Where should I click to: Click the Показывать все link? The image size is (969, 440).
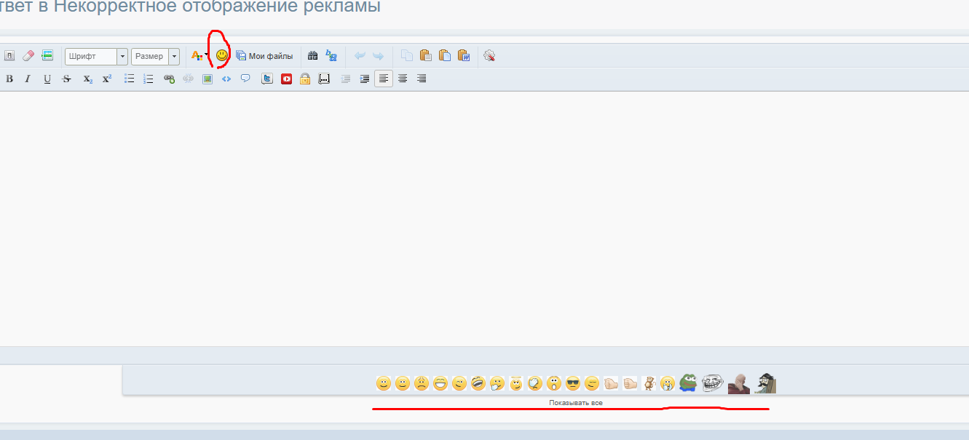pos(576,402)
